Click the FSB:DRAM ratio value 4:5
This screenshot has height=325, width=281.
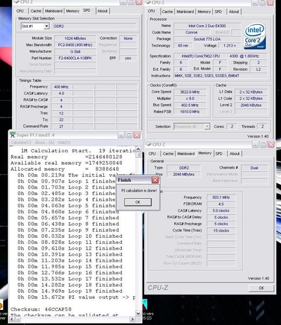[x=221, y=204]
